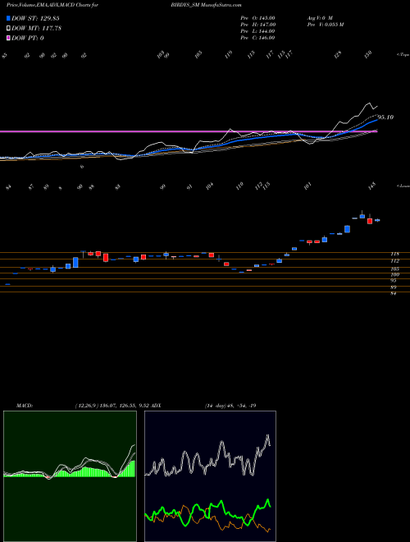Viewport: 410px width, 542px height.
Task: Click the 95.10 EMA price label
Action: tap(386, 117)
